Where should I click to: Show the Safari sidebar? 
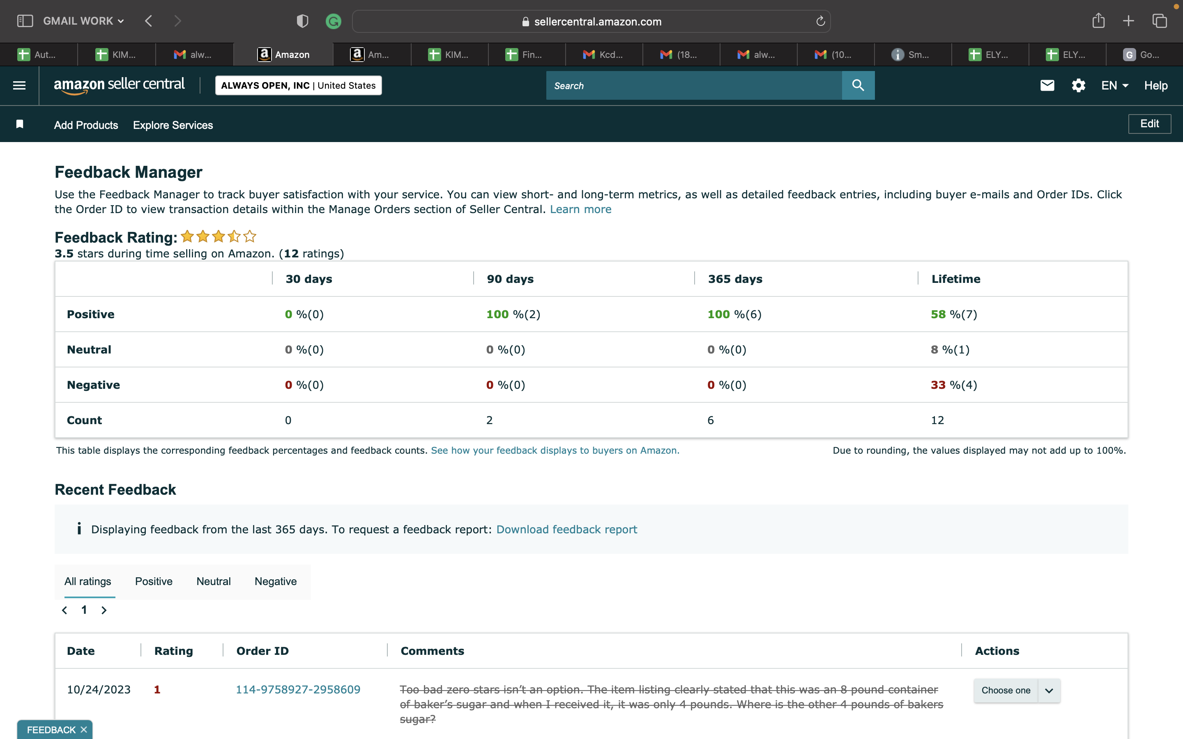point(25,21)
